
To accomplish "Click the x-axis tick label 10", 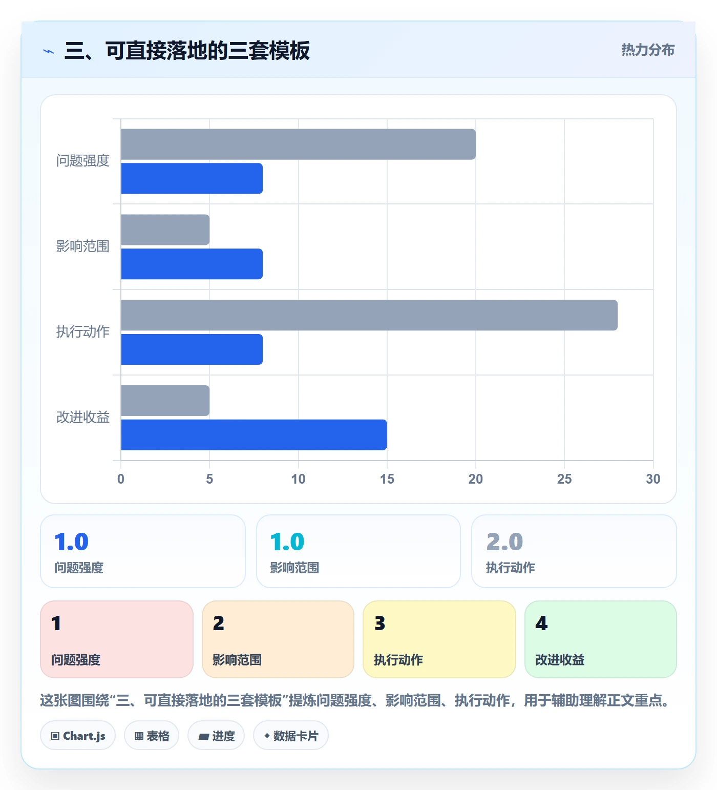I will (x=298, y=479).
